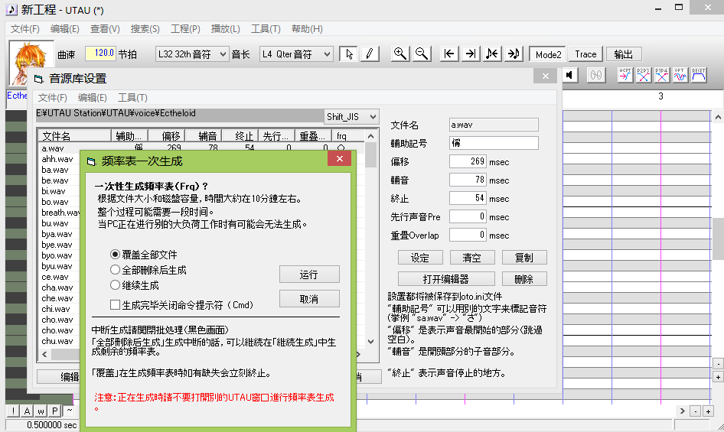Image resolution: width=724 pixels, height=432 pixels.
Task: Open the 工具(T) menu in 音源库设置 window
Action: click(132, 97)
